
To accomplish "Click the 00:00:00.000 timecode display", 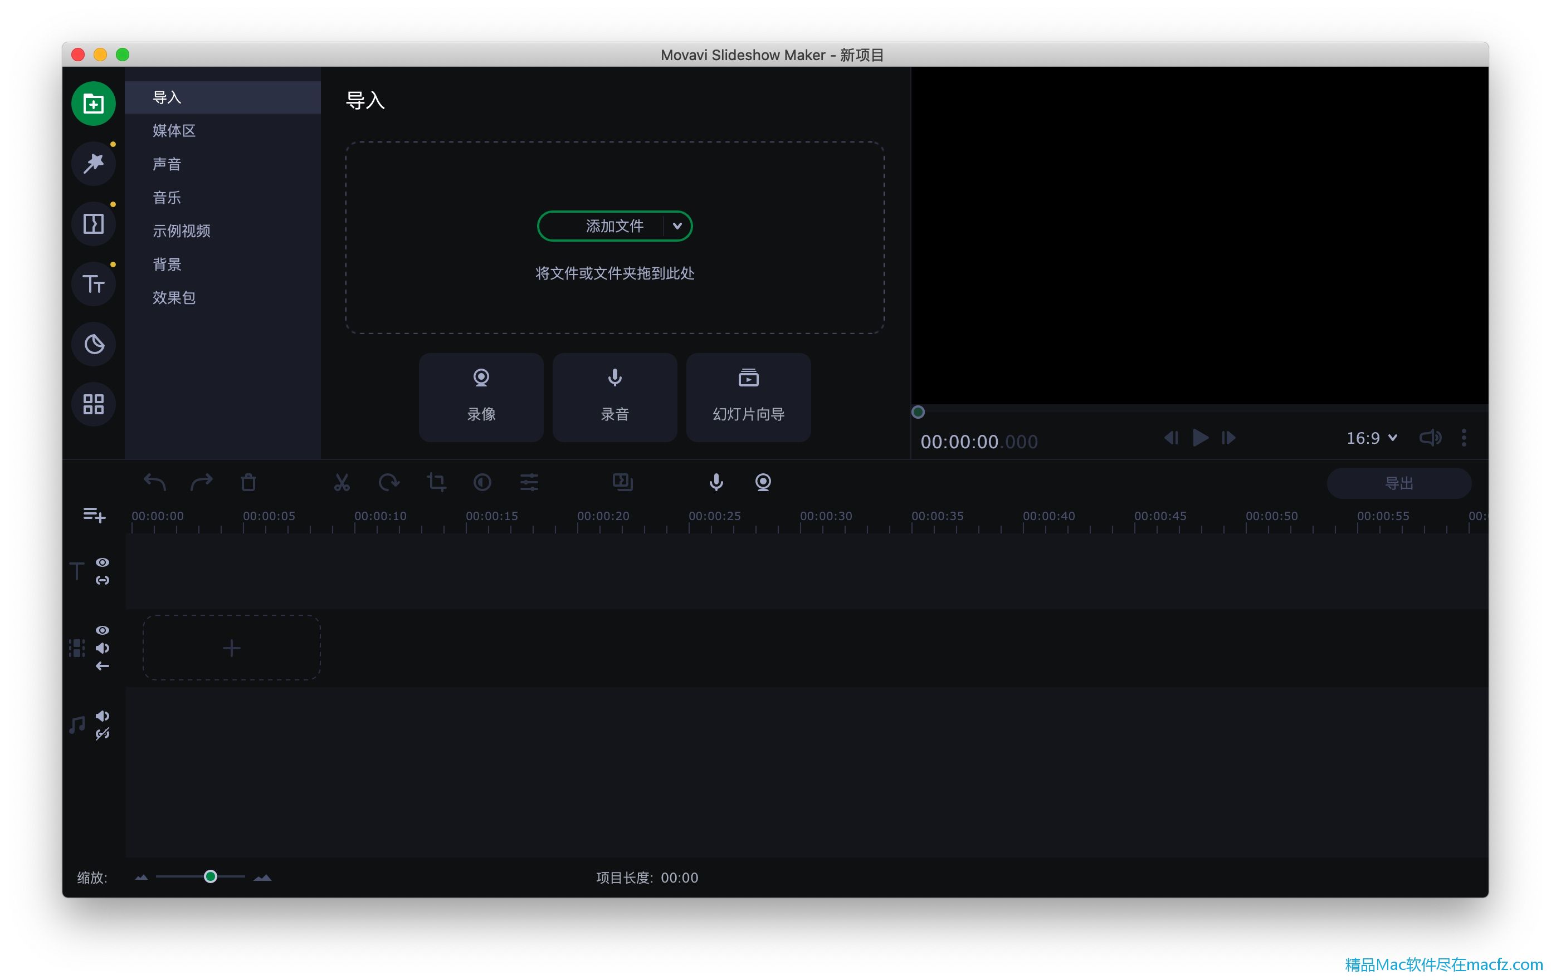I will click(x=979, y=442).
